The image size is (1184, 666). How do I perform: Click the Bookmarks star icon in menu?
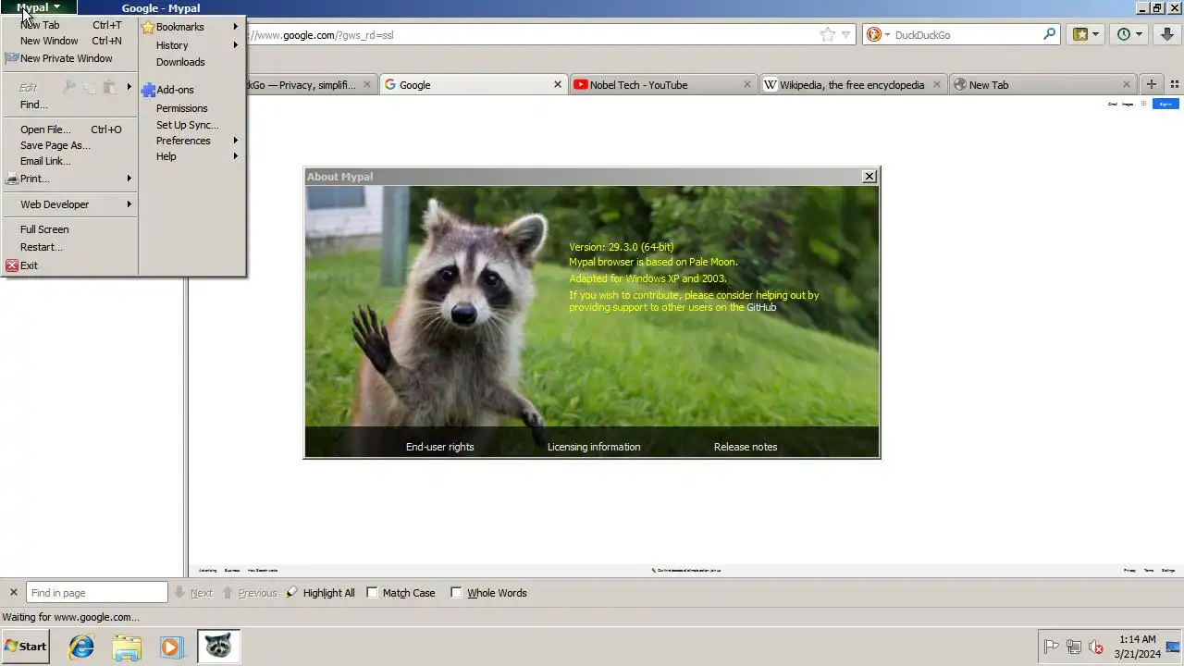coord(148,27)
